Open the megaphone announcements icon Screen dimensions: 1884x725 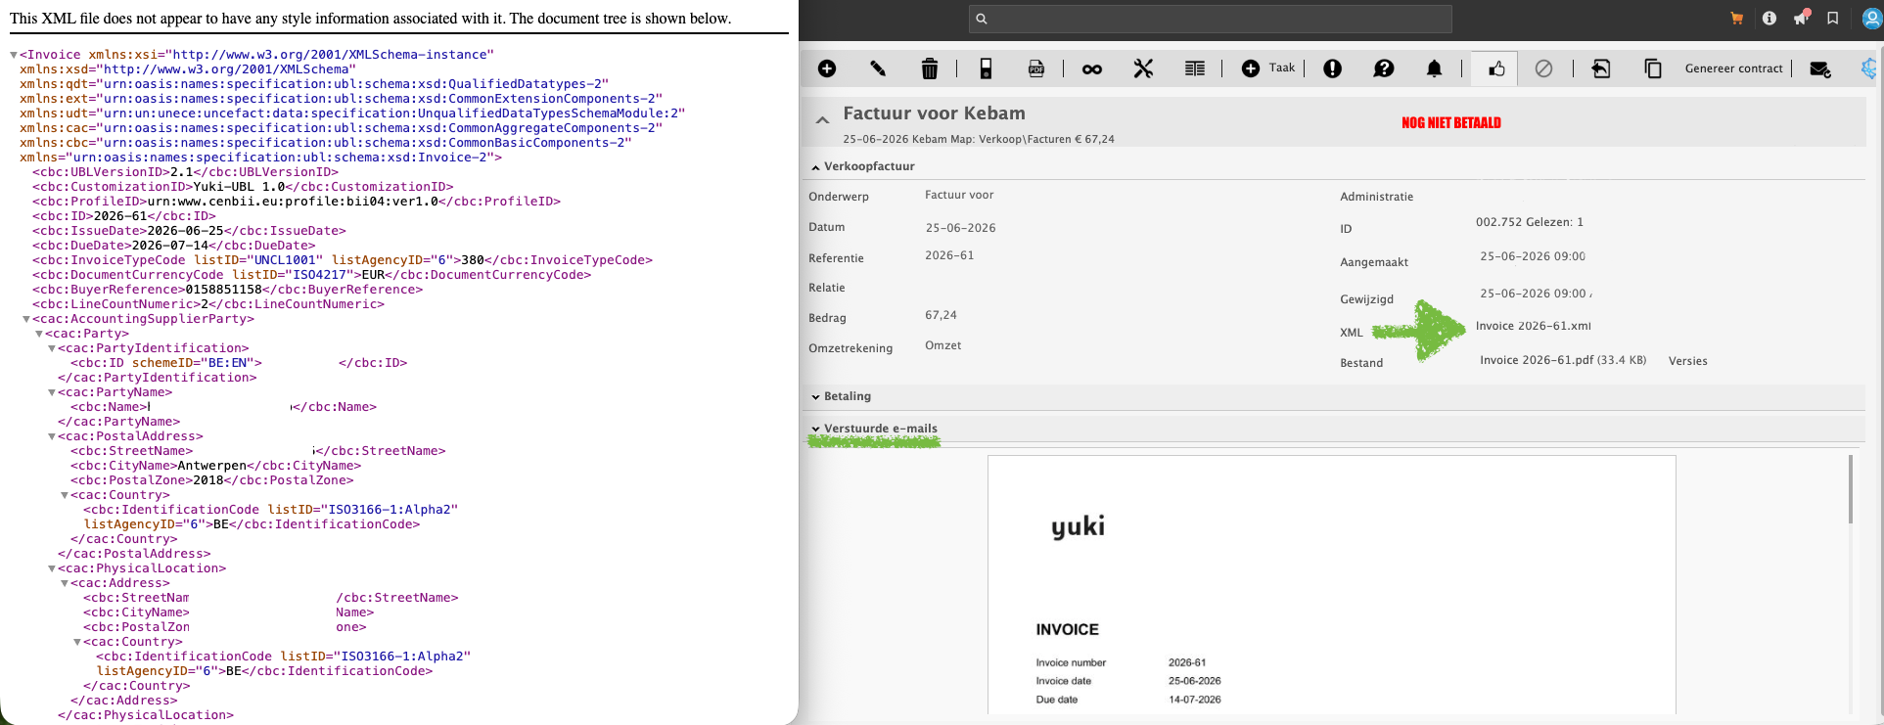tap(1801, 18)
